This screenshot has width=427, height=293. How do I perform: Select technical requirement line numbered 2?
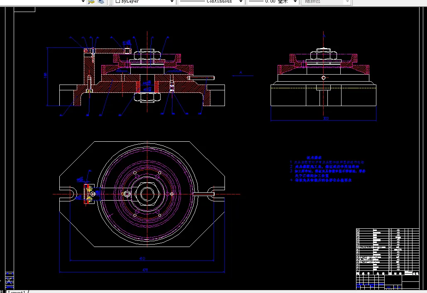click(325, 167)
